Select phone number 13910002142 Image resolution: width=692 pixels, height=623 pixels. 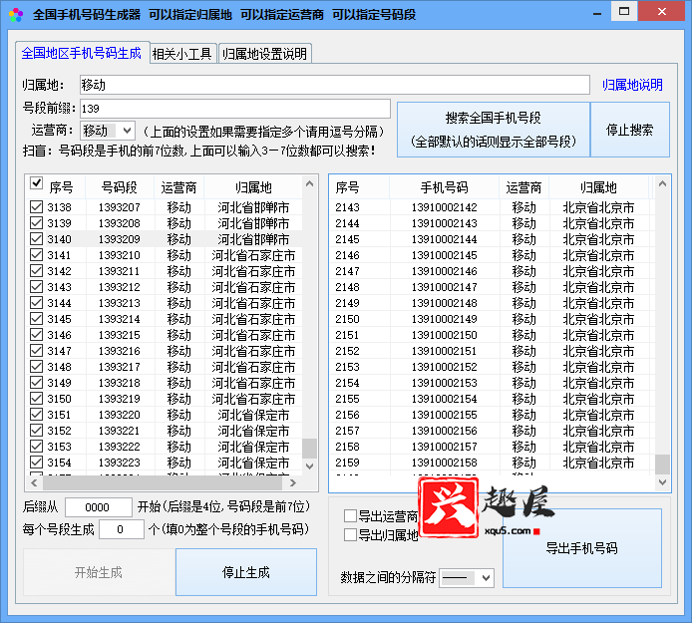click(x=444, y=207)
